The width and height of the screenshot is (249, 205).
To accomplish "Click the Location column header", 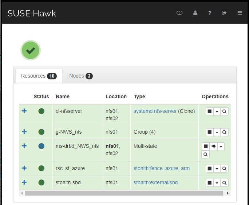I will [116, 96].
